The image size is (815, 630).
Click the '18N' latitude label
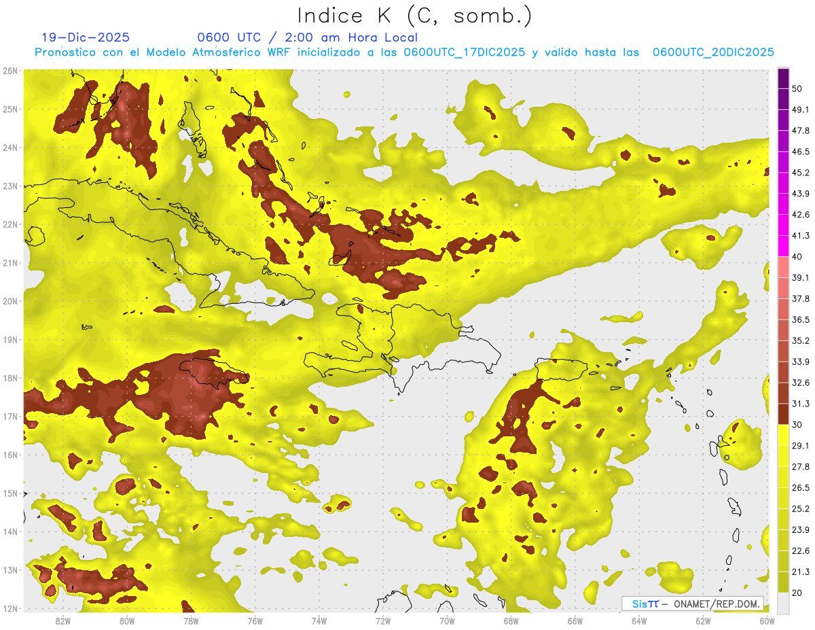pyautogui.click(x=10, y=378)
